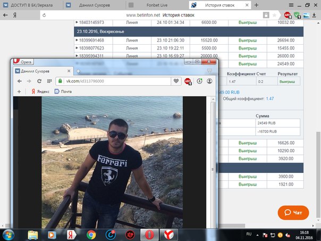Select the 23.10.2016, Воскресенье date header
The height and width of the screenshot is (241, 321).
tap(189, 31)
